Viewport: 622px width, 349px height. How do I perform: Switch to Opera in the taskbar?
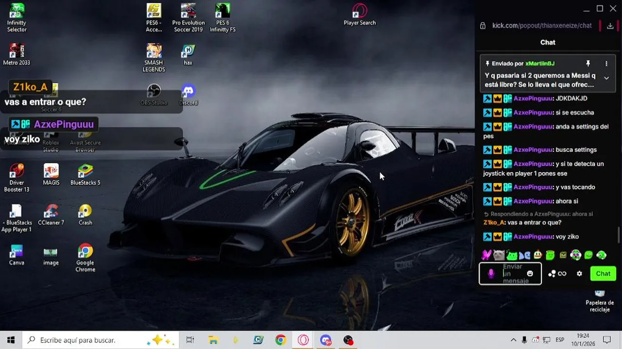(303, 340)
